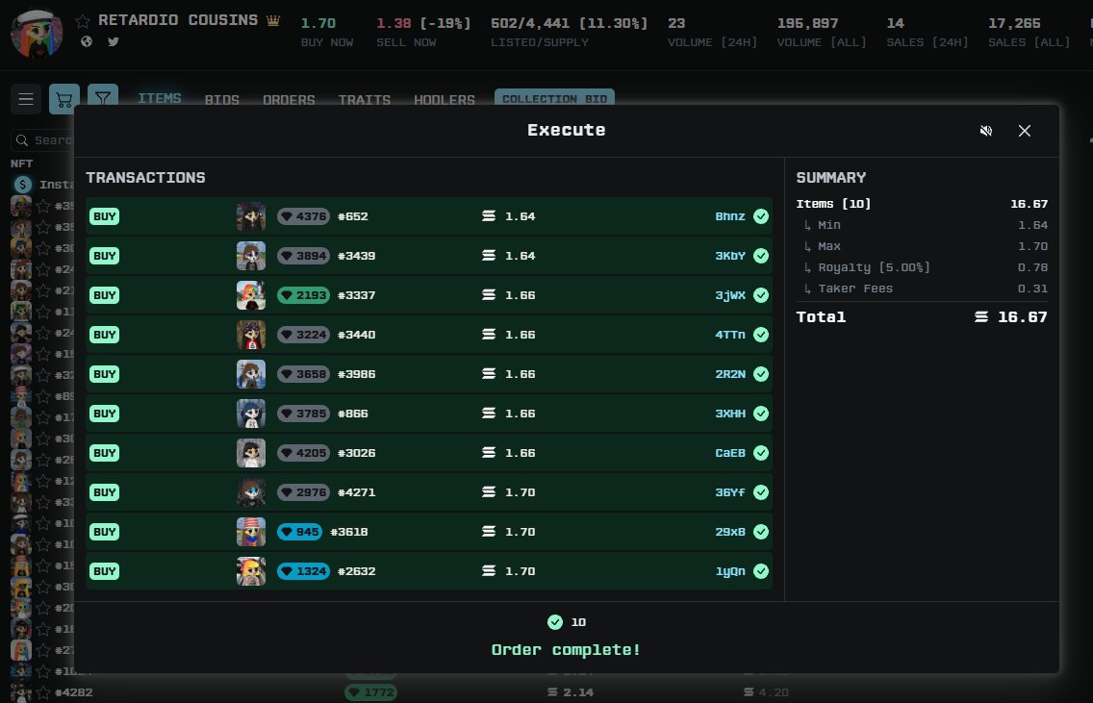
Task: Click the Insta dollar icon in sidebar
Action: 23,185
